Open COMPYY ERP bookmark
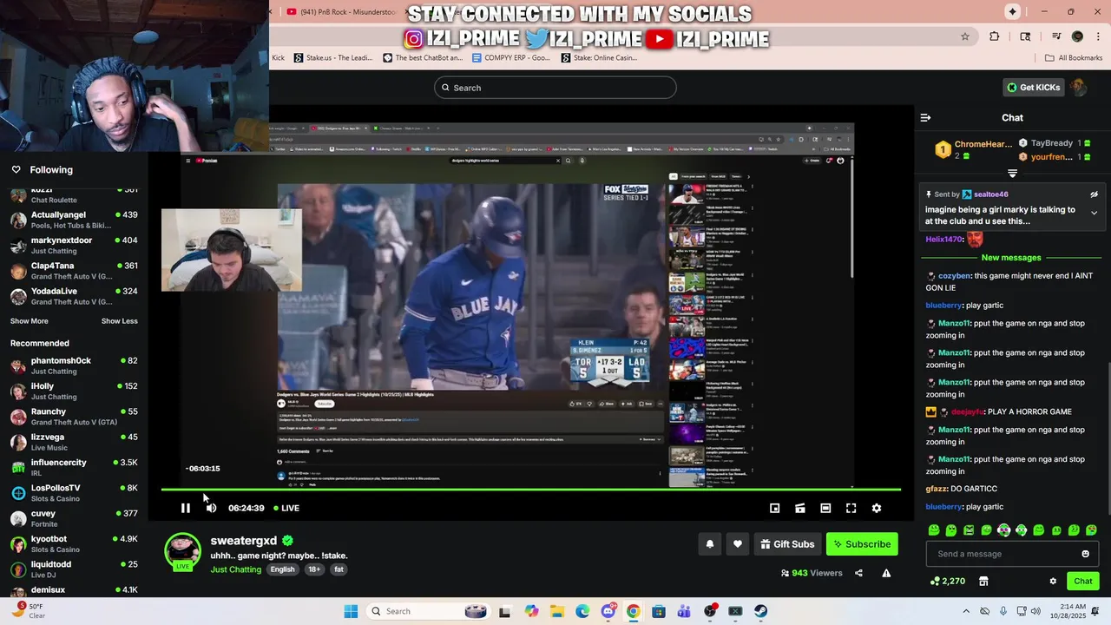Image resolution: width=1111 pixels, height=625 pixels. [511, 58]
